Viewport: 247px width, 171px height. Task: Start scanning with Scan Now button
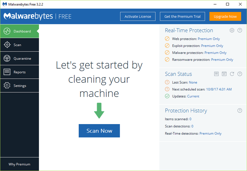(x=99, y=131)
